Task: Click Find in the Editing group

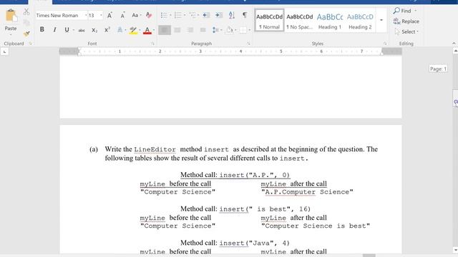Action: (402, 11)
